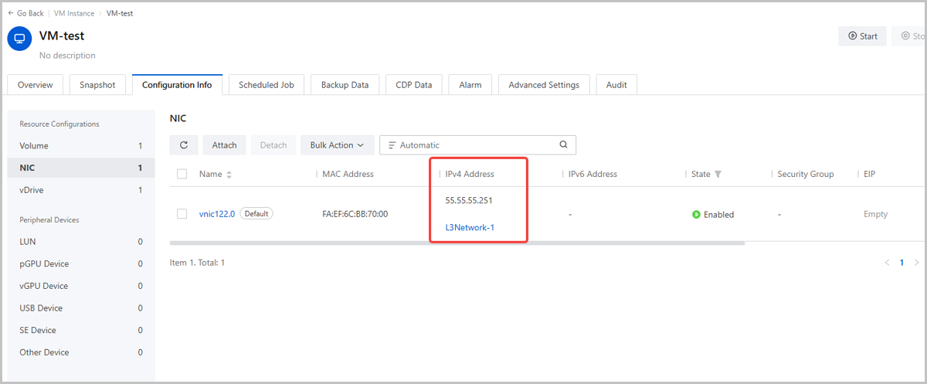Select Volume in Resource Configurations
Viewport: 927px width, 384px height.
pyautogui.click(x=34, y=146)
